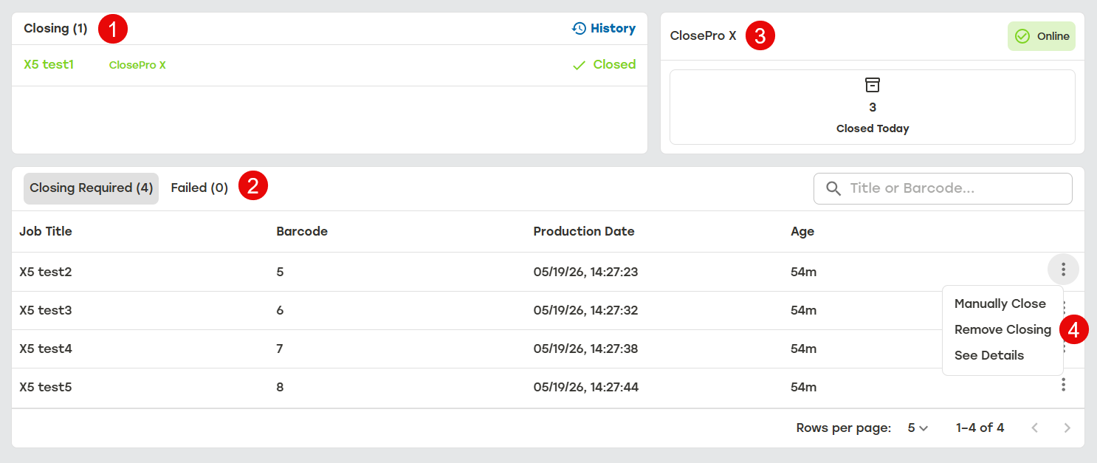Viewport: 1097px width, 463px height.
Task: Open the Rows per page dropdown
Action: [918, 428]
